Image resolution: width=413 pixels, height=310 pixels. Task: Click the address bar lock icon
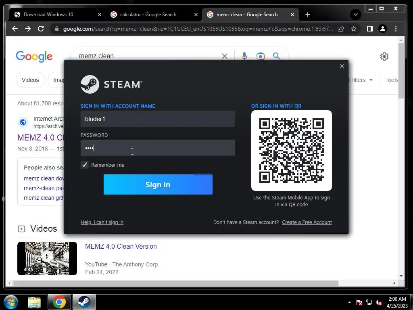point(56,29)
